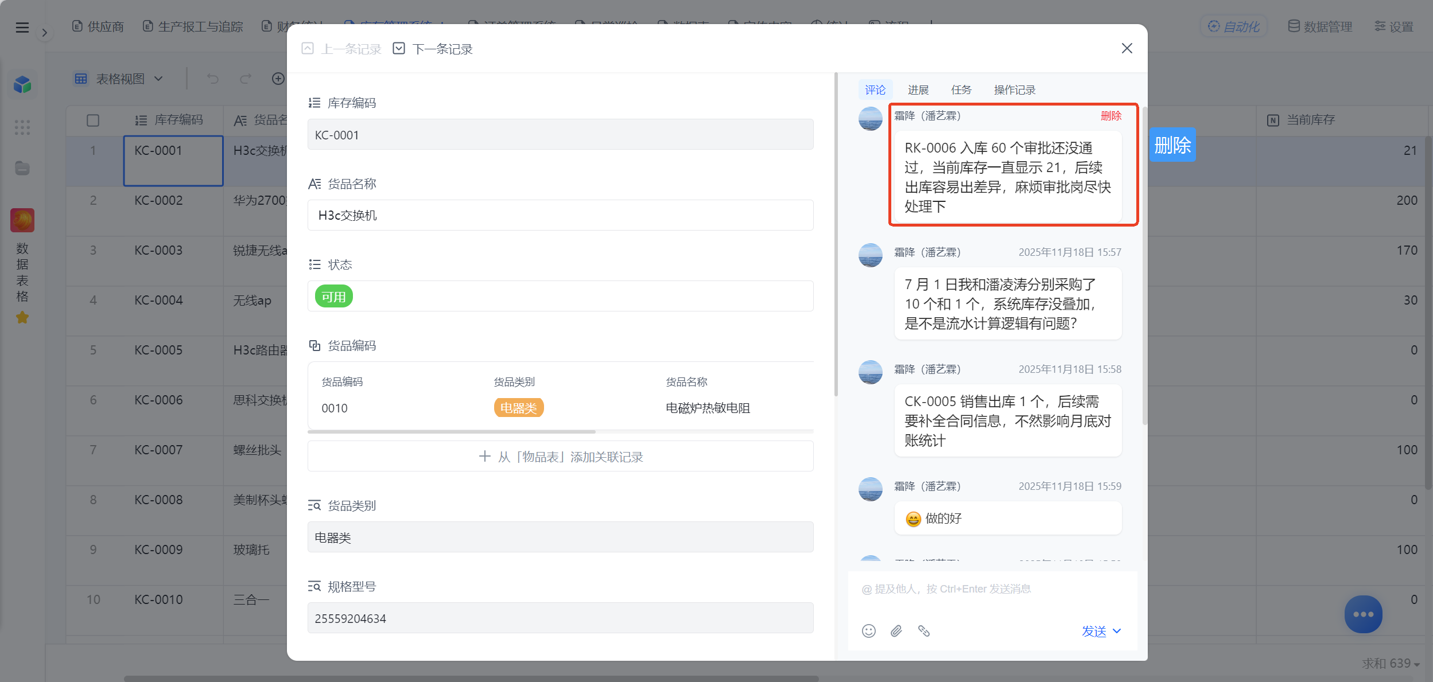Click the 货品编码 link field icon
The width and height of the screenshot is (1433, 682).
pos(314,345)
